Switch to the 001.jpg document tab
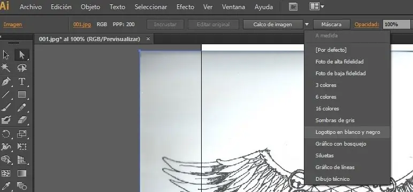413x192 pixels. point(89,39)
